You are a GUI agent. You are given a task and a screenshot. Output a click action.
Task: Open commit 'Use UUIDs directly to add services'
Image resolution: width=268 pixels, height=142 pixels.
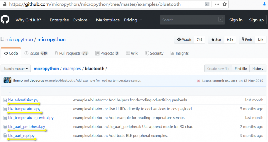[x=133, y=109]
